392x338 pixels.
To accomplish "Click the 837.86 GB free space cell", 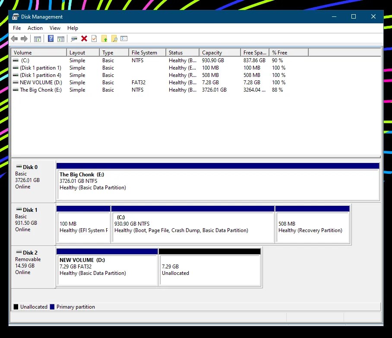I will pyautogui.click(x=254, y=61).
